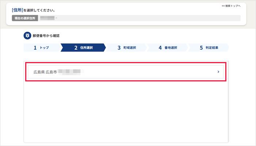Click the を選択してください instruction text
The height and width of the screenshot is (146, 256).
39,10
